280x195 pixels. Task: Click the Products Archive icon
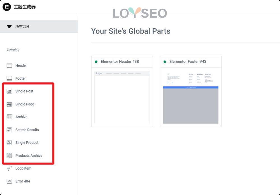point(9,155)
